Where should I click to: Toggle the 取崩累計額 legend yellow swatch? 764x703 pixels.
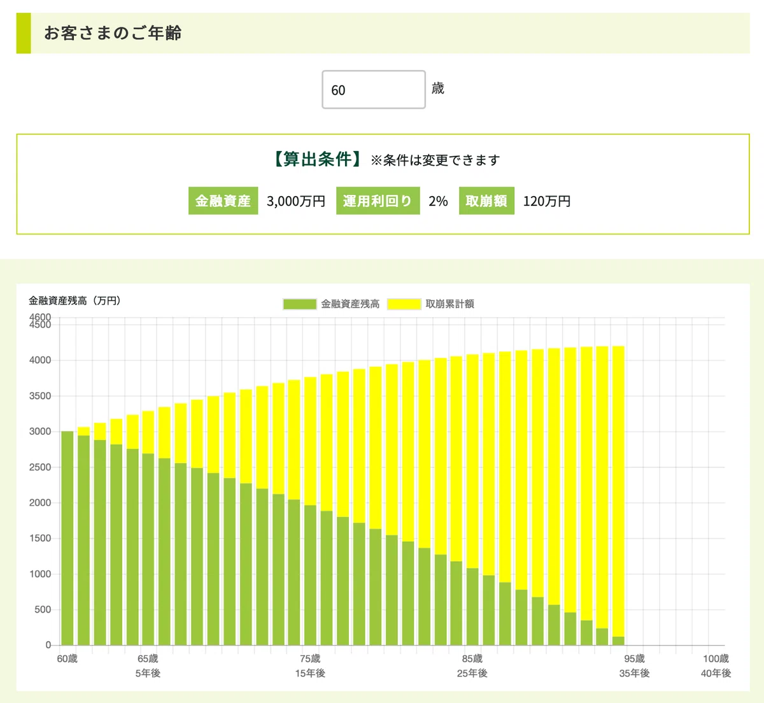click(x=404, y=304)
